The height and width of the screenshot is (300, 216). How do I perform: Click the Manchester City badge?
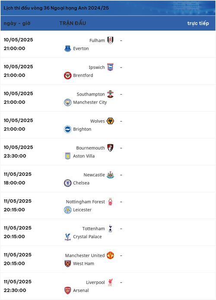68,102
